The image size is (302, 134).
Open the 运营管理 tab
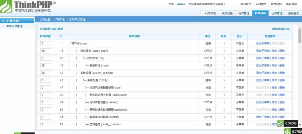pos(277,13)
